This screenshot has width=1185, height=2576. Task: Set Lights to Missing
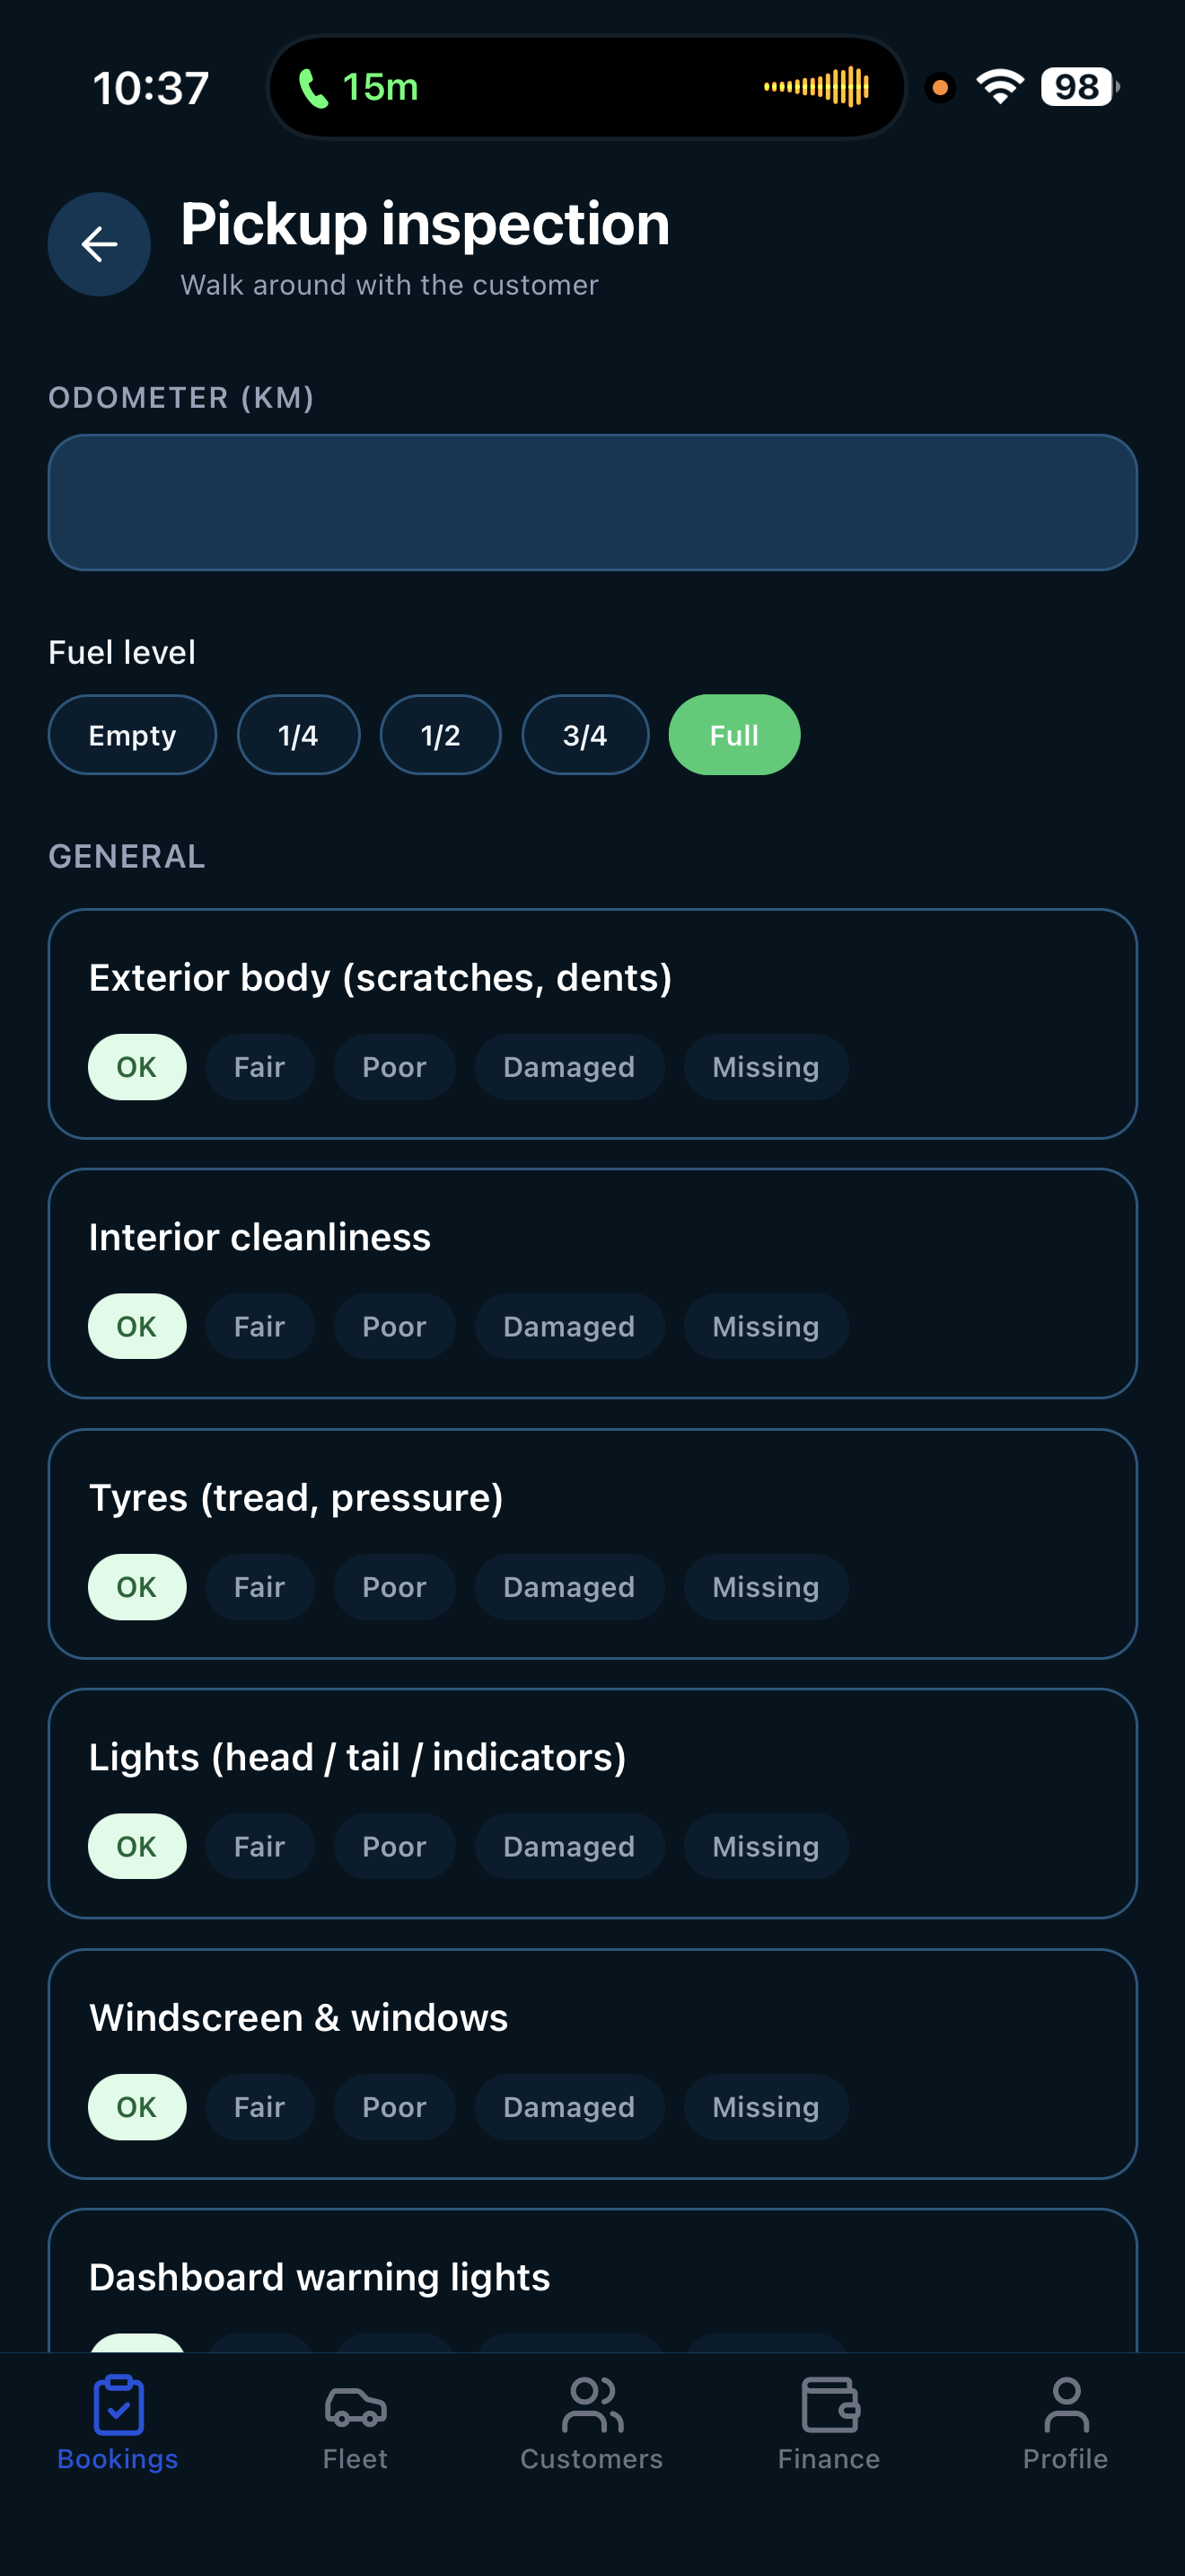766,1847
